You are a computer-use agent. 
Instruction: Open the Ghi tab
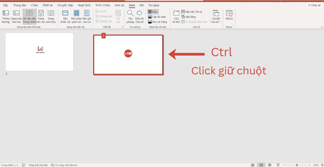coord(142,5)
